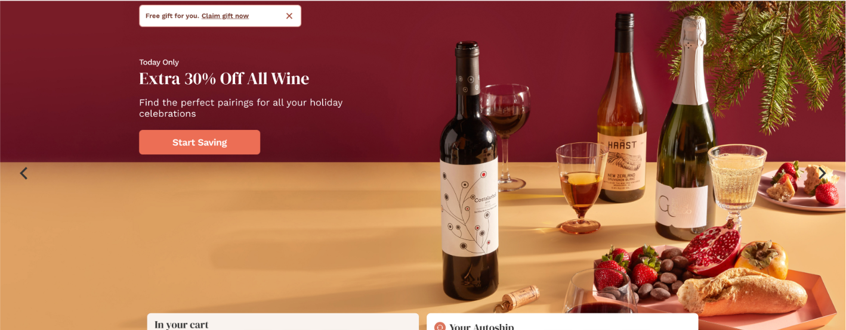Dismiss the free gift banner with X

pos(289,16)
